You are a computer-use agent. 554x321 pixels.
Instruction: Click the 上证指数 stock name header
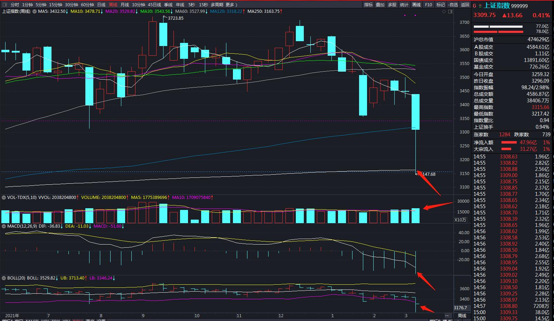497,6
